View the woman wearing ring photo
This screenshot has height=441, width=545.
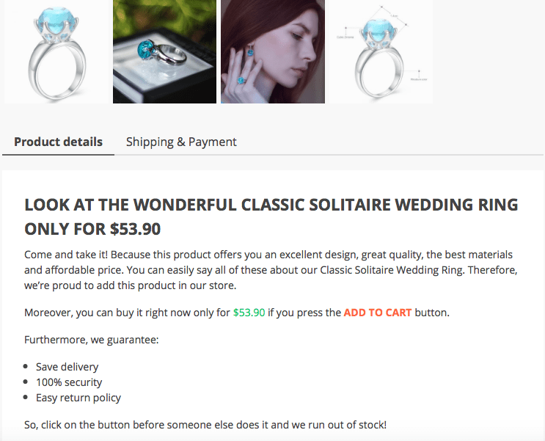click(273, 51)
